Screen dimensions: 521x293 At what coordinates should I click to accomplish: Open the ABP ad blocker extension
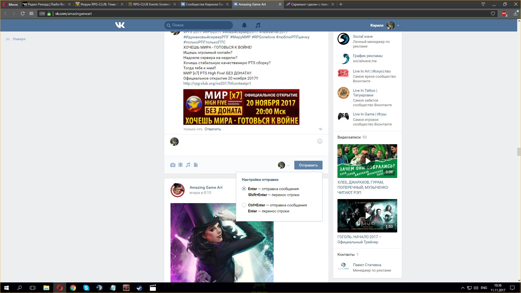coord(504,14)
